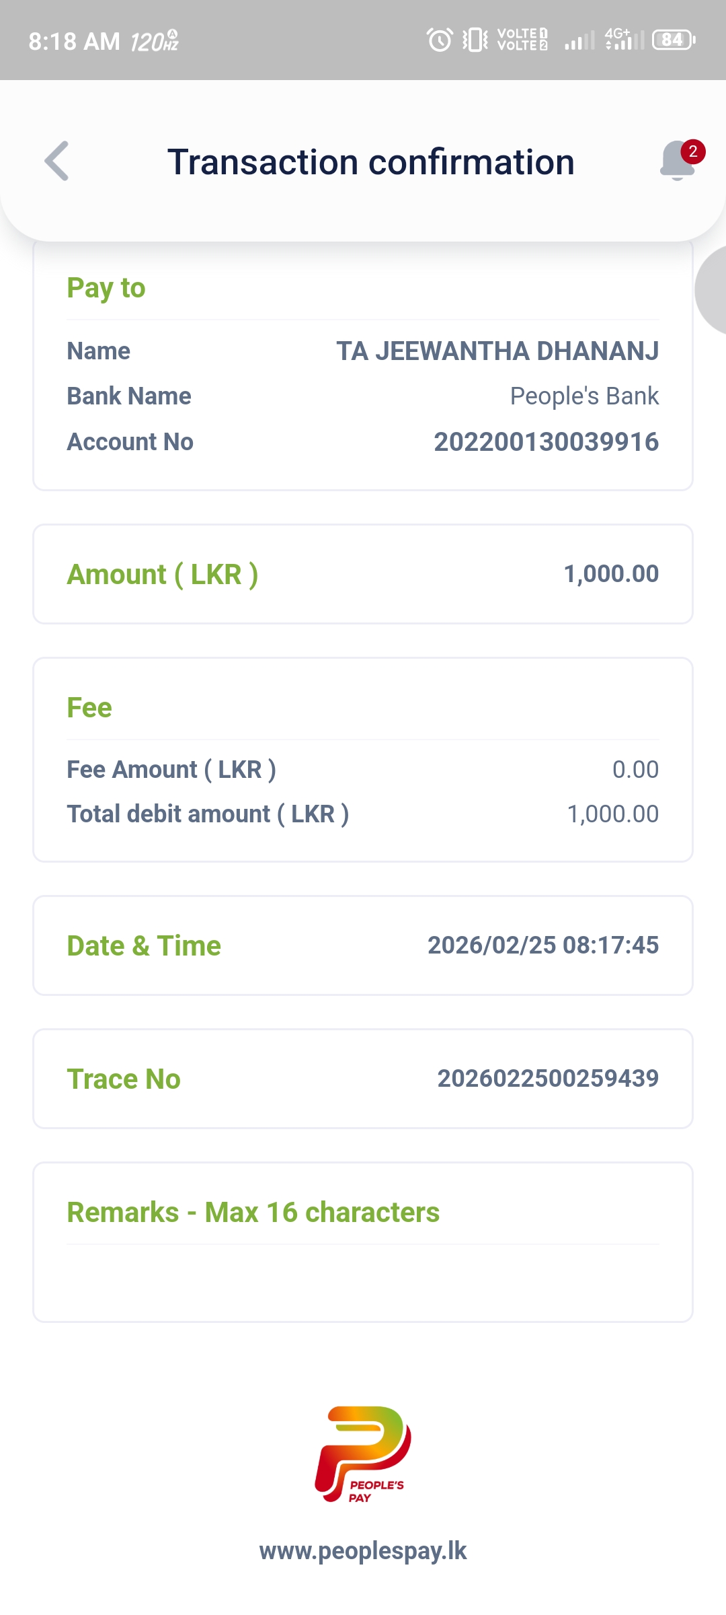Tap the Total debit amount value
This screenshot has height=1615, width=726.
(613, 814)
